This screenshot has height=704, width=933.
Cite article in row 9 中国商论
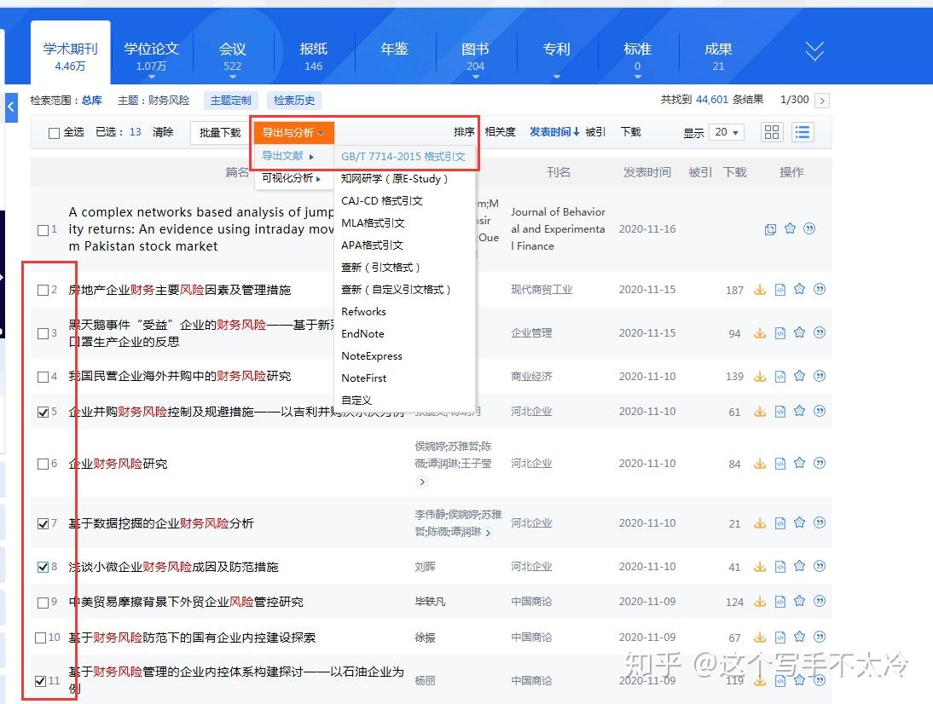[820, 602]
